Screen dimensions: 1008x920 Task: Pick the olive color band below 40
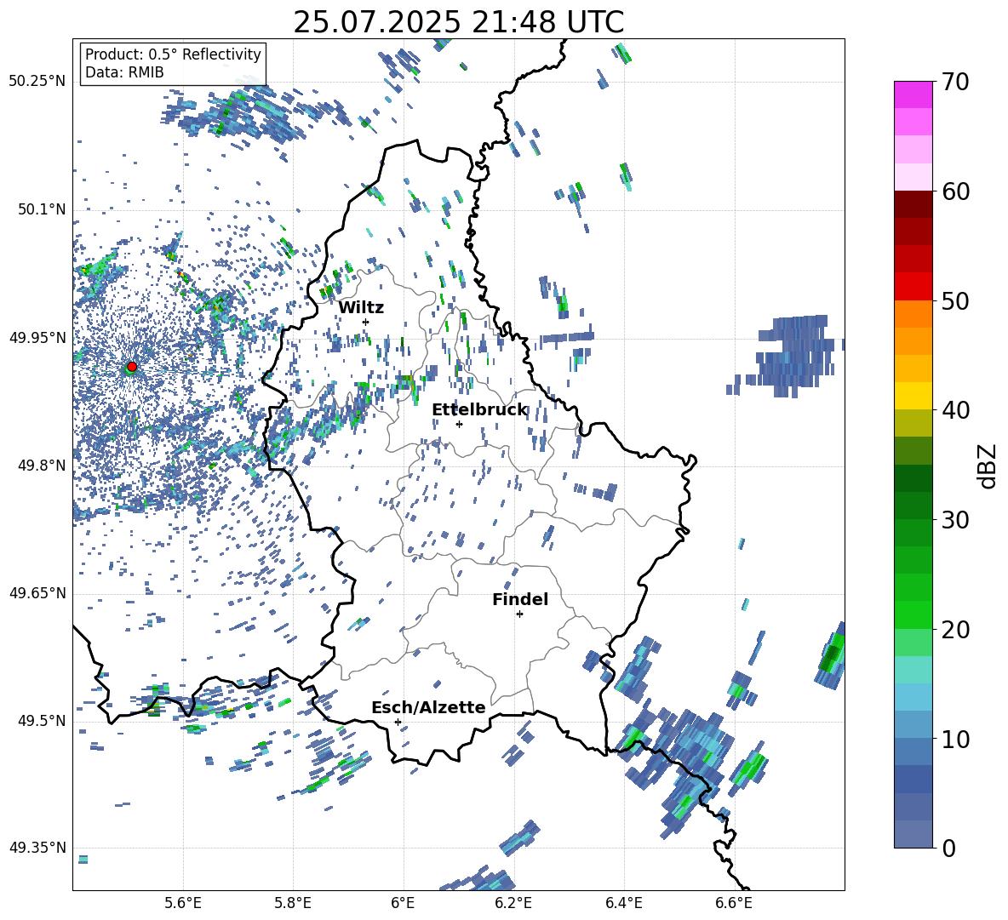913,424
